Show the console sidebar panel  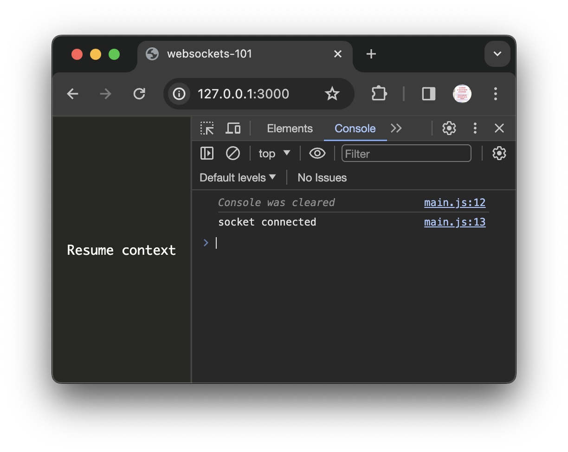pyautogui.click(x=207, y=153)
